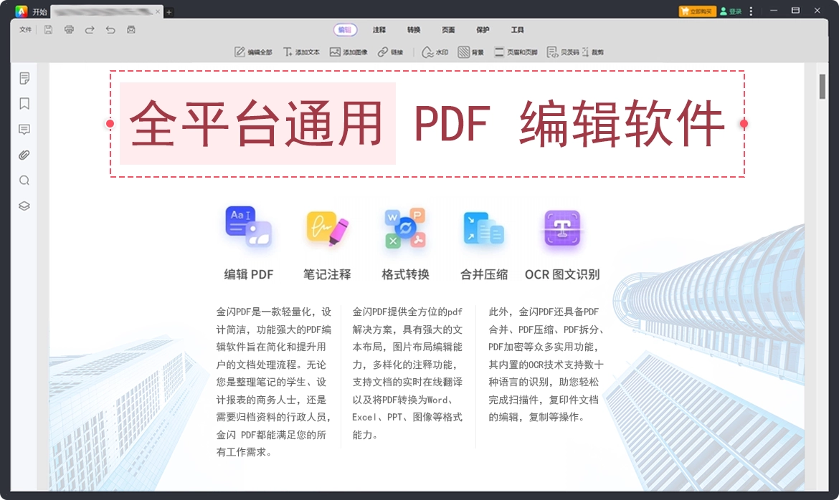The height and width of the screenshot is (500, 839).
Task: Open the search magnifier panel
Action: click(24, 181)
